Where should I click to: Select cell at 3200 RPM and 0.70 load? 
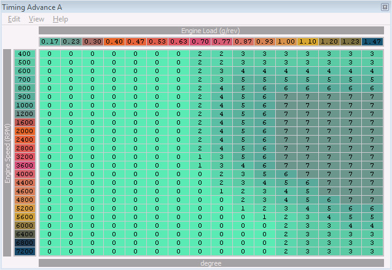coord(200,157)
